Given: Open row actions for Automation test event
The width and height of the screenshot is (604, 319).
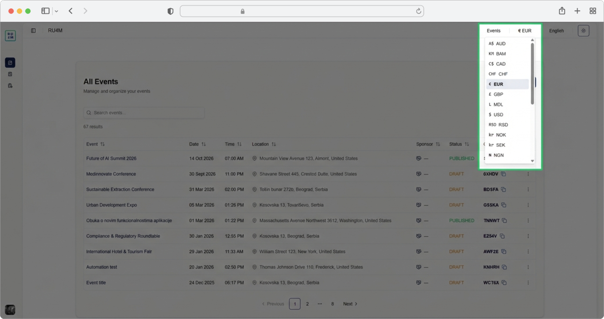Looking at the screenshot, I should [528, 267].
